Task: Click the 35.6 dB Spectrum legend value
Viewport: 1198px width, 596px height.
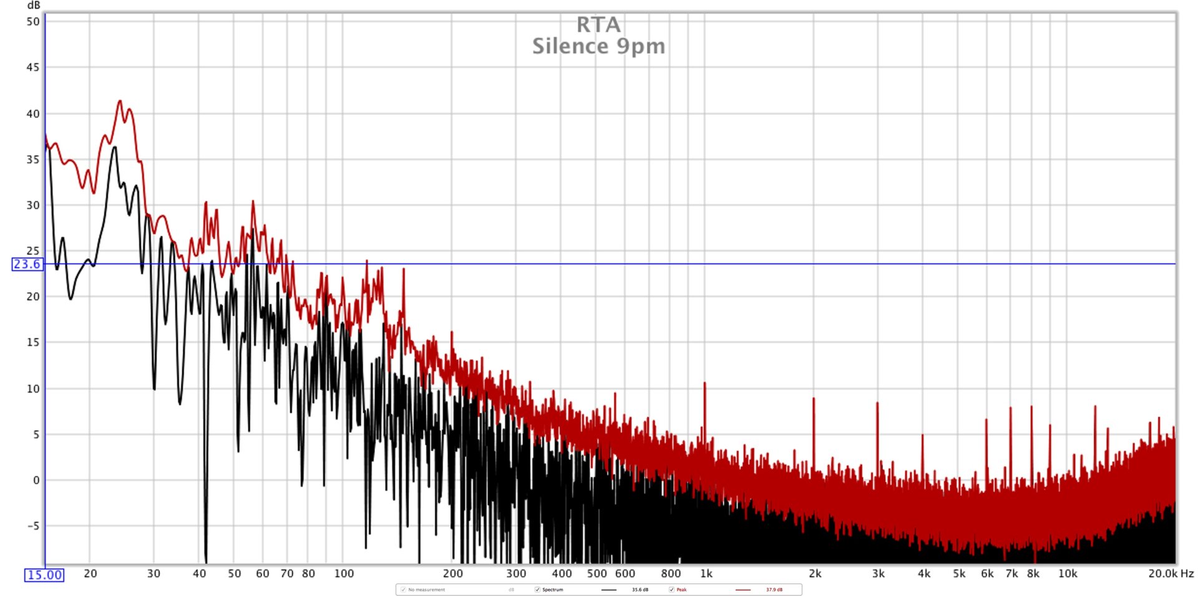Action: [x=640, y=589]
